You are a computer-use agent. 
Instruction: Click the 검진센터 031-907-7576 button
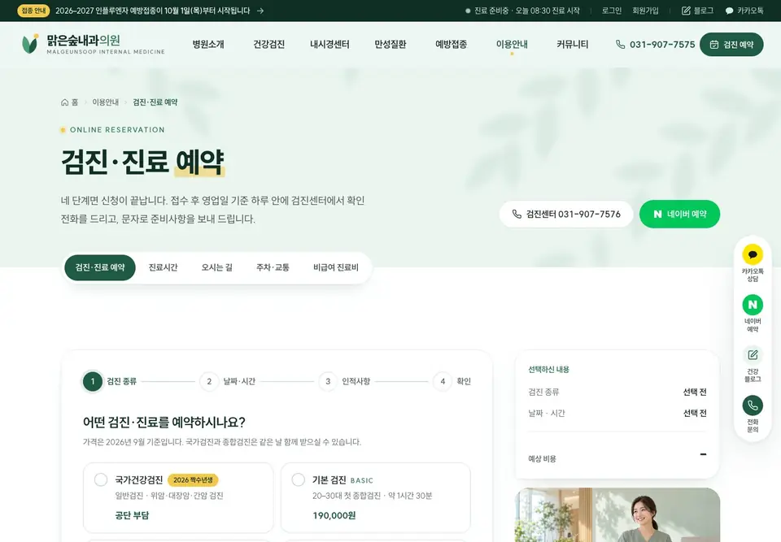[566, 214]
